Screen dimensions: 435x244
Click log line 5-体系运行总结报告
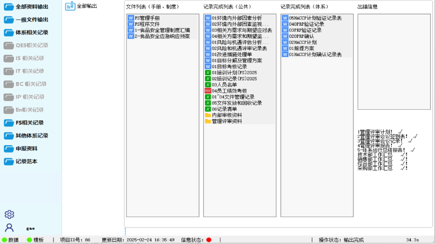tap(386, 150)
